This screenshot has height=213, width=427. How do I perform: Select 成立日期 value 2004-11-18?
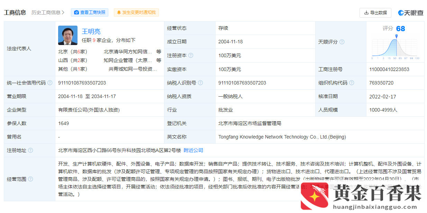(230, 42)
